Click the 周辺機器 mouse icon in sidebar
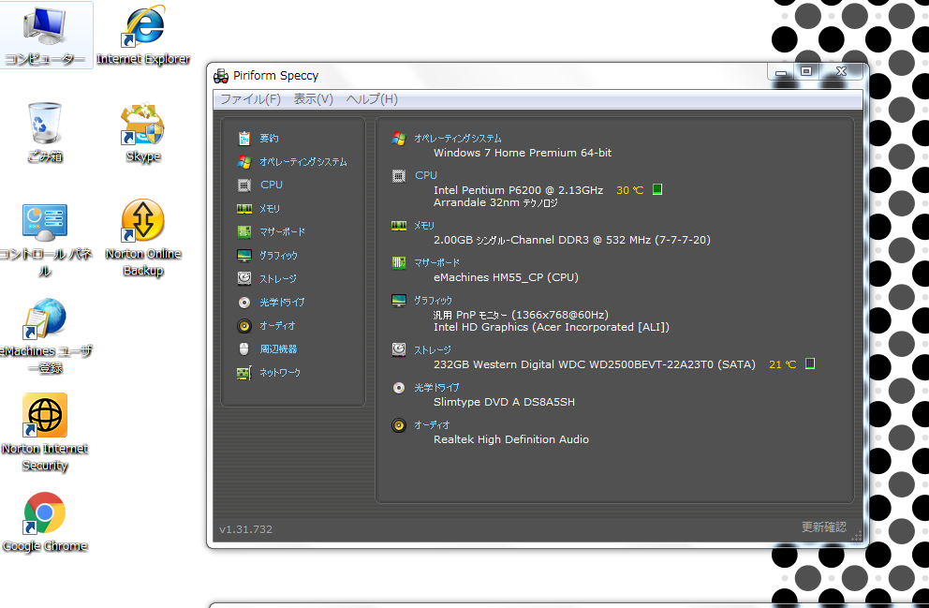 click(244, 349)
